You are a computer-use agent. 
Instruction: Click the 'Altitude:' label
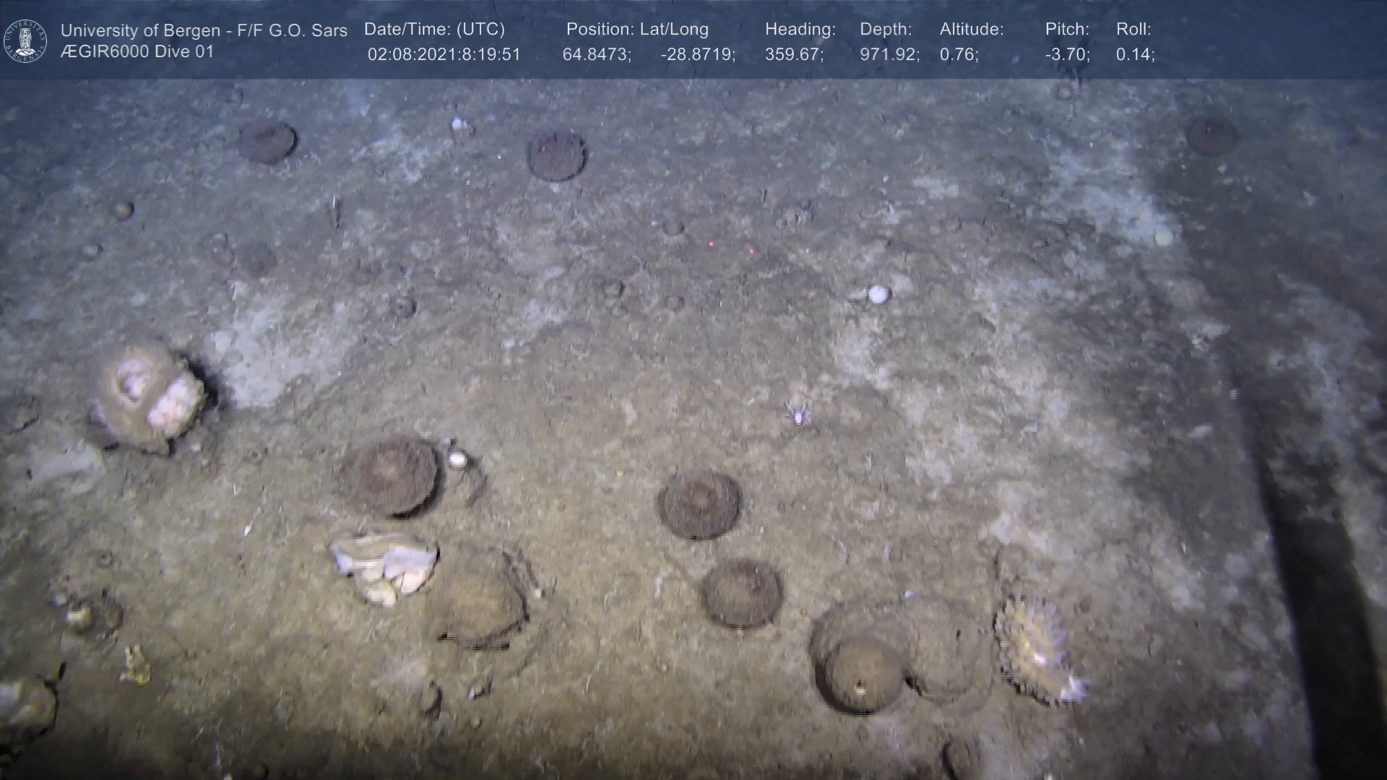coord(971,30)
